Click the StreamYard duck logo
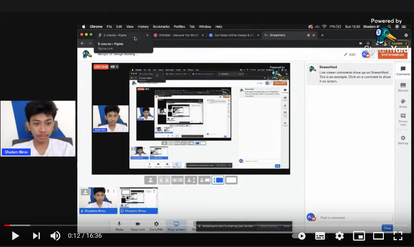 (x=87, y=54)
